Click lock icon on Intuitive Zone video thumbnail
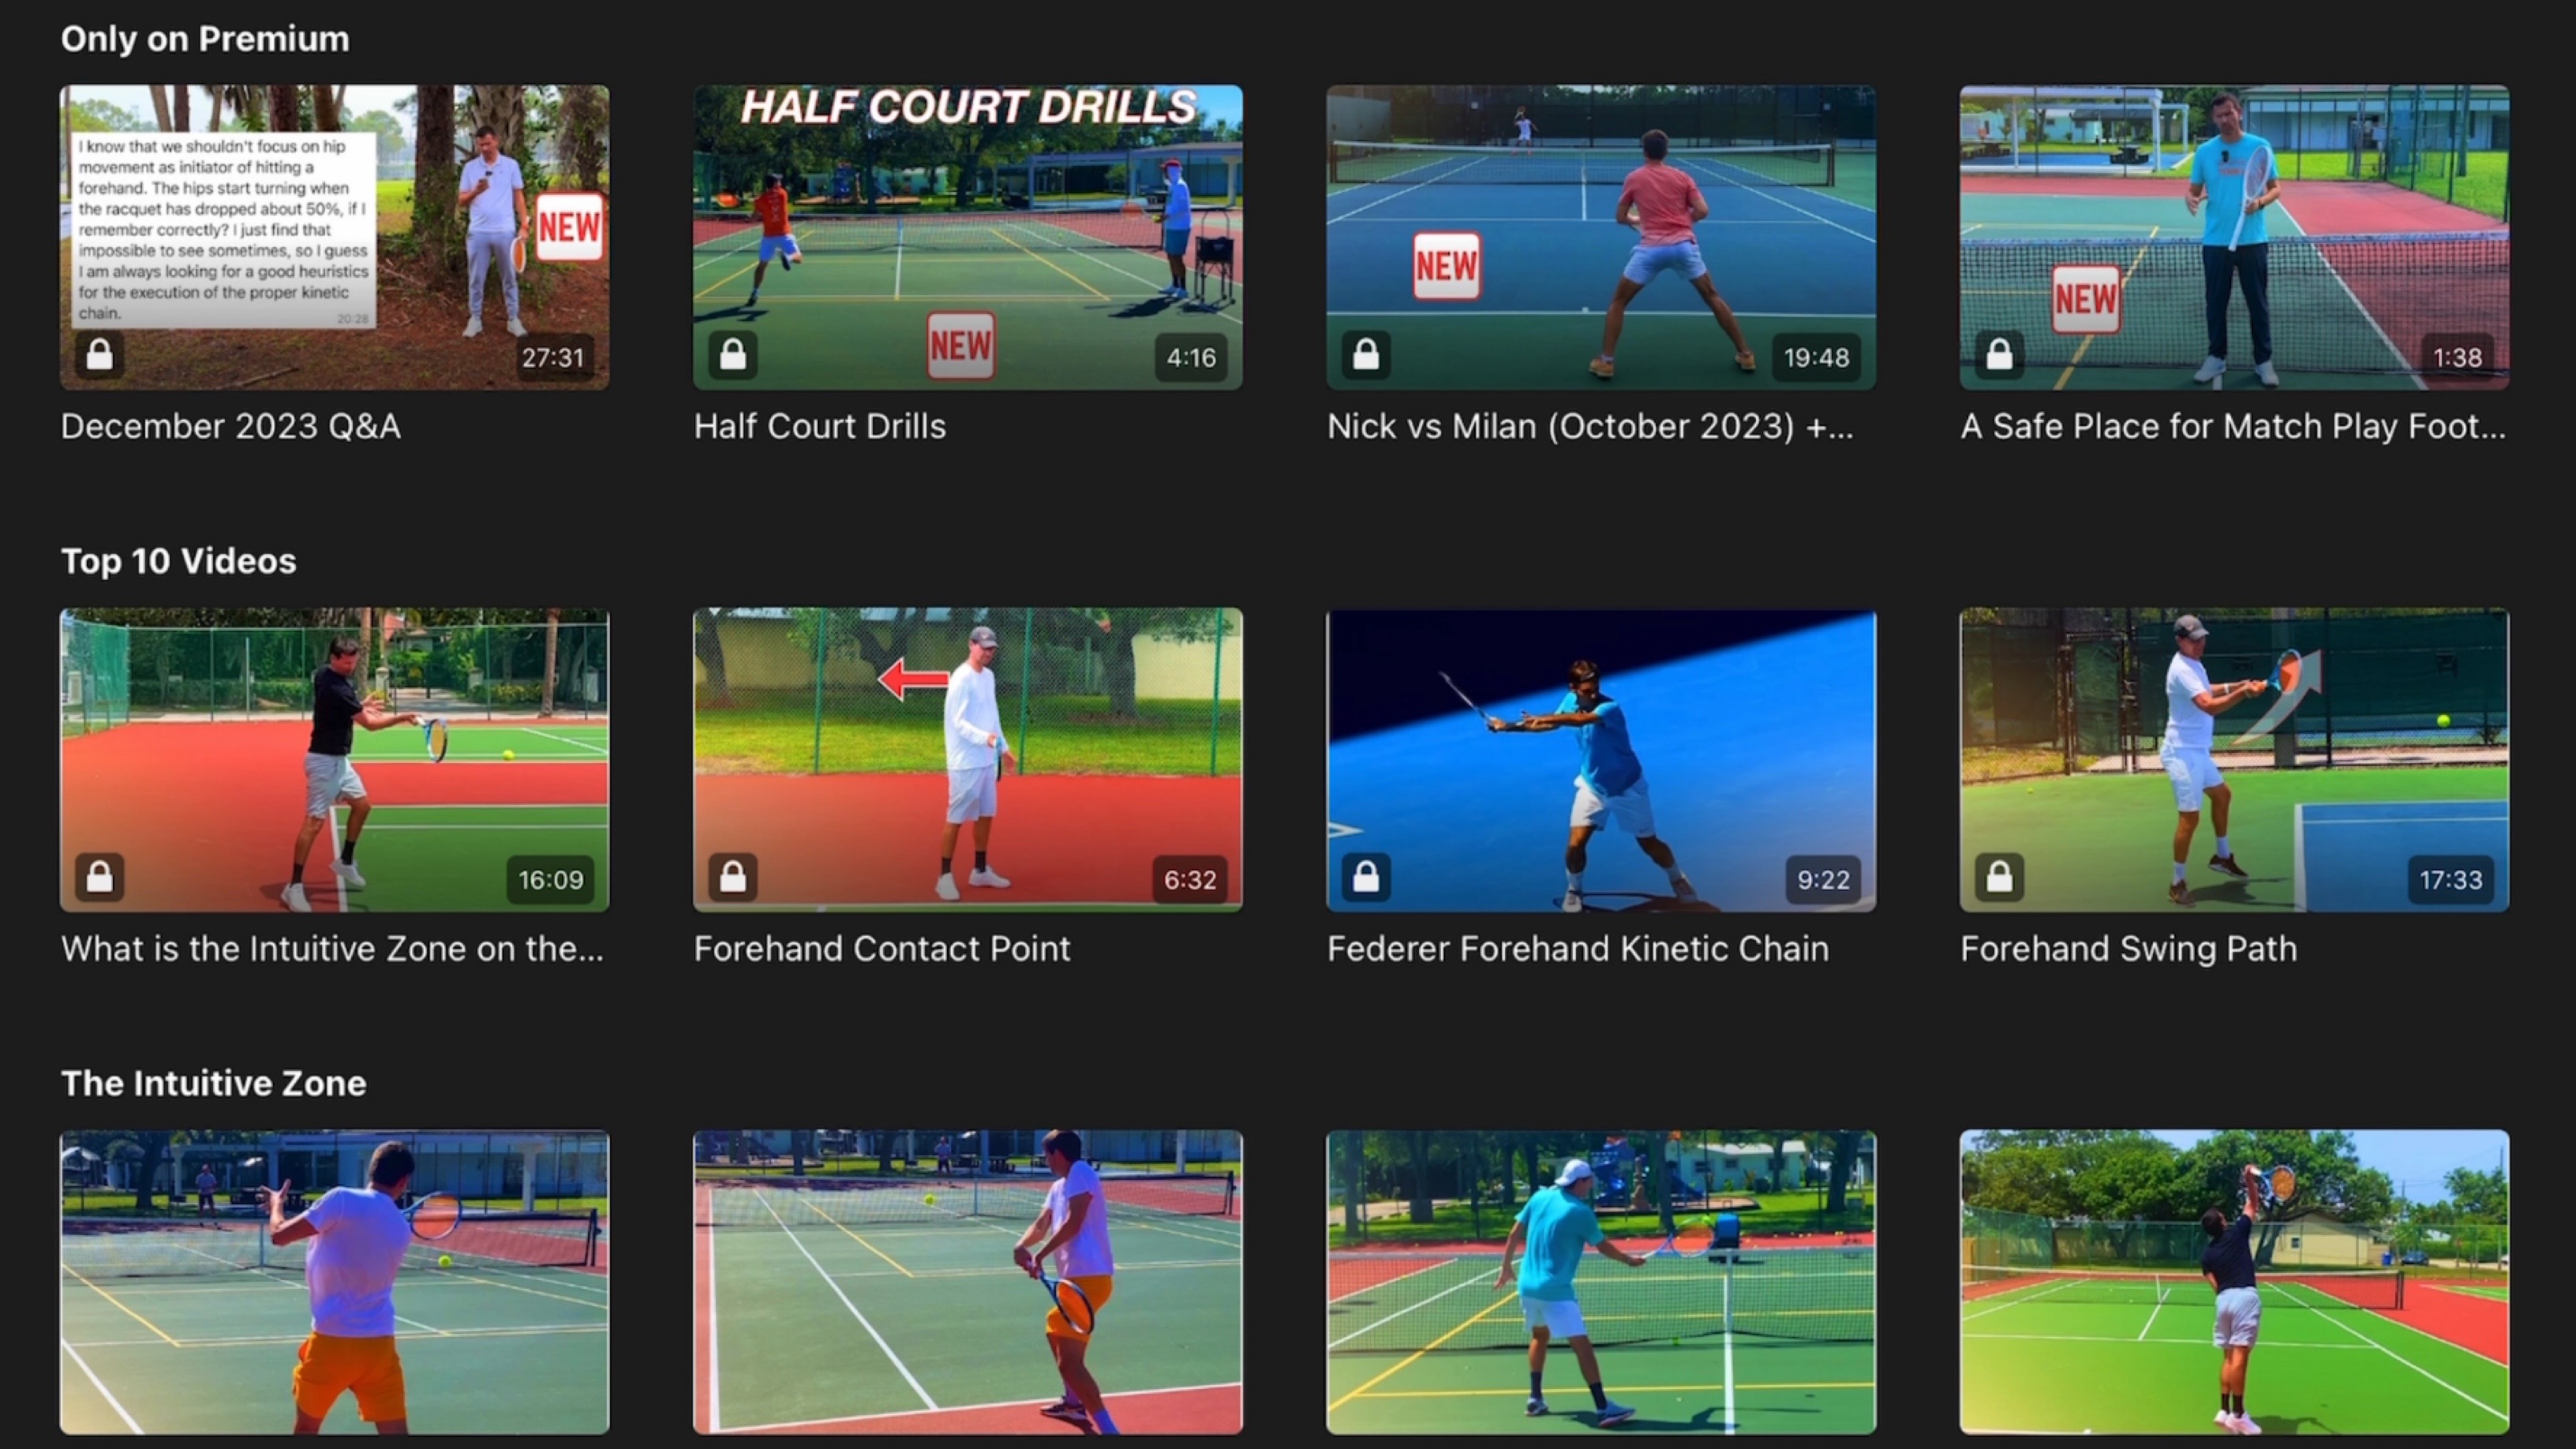2576x1449 pixels. click(99, 878)
